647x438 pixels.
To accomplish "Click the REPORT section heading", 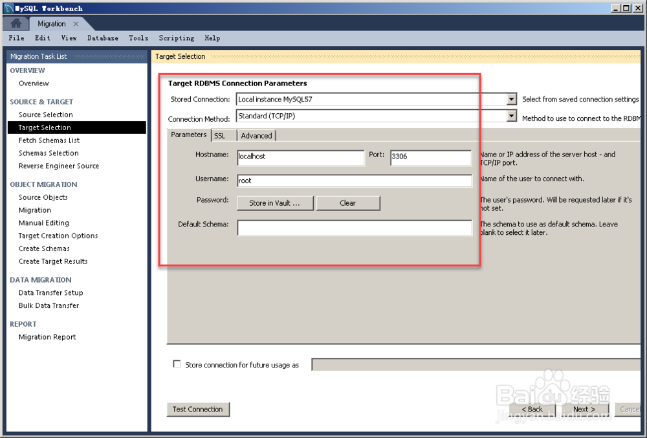I will [23, 324].
